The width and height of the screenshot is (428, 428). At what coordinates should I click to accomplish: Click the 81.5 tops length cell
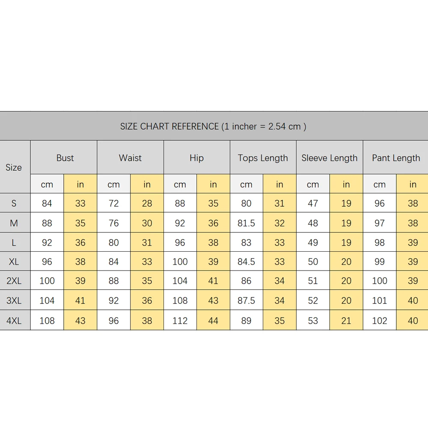pyautogui.click(x=247, y=223)
